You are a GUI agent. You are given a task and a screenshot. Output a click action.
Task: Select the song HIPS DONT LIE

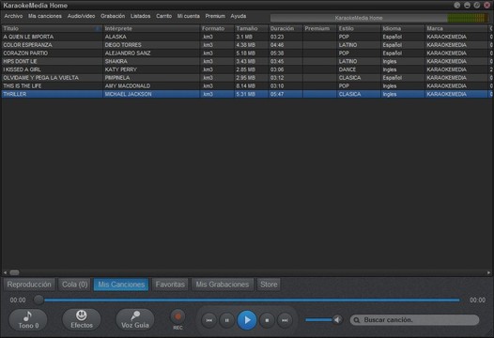click(x=20, y=61)
